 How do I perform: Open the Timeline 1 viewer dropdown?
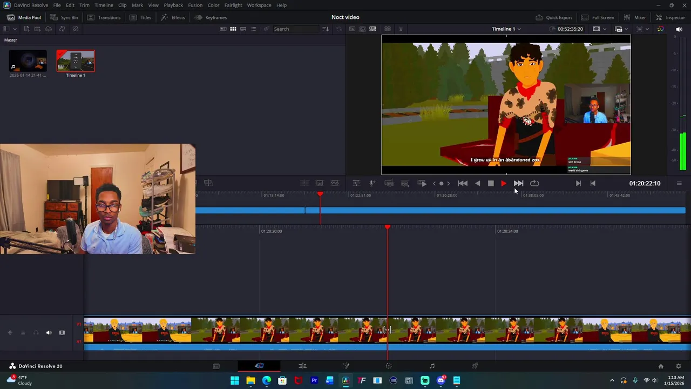point(506,29)
